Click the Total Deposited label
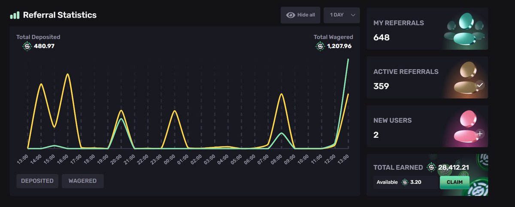This screenshot has width=515, height=207. point(38,37)
